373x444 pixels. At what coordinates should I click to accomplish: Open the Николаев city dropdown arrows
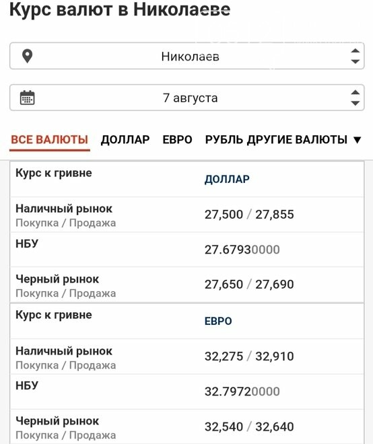point(355,56)
